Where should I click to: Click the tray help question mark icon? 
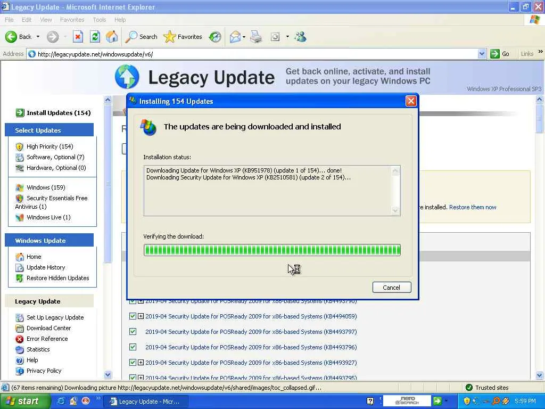click(370, 402)
